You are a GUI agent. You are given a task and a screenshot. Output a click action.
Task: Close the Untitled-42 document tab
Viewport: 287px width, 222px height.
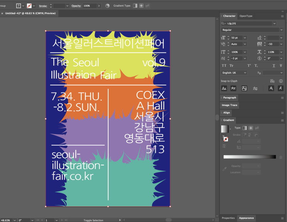2,13
